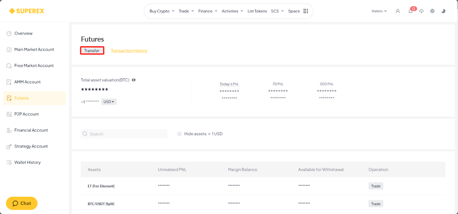Switch to dark mode moon icon
This screenshot has width=458, height=214.
point(443,11)
